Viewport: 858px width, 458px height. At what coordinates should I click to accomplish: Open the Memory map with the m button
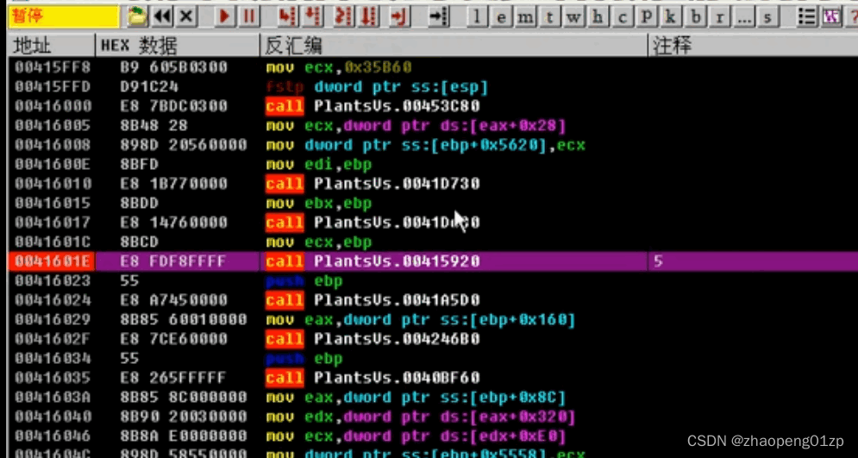(x=525, y=17)
